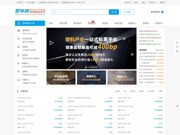Select the third banner carousel dot
Screen dimensions: 180x135
(90, 67)
